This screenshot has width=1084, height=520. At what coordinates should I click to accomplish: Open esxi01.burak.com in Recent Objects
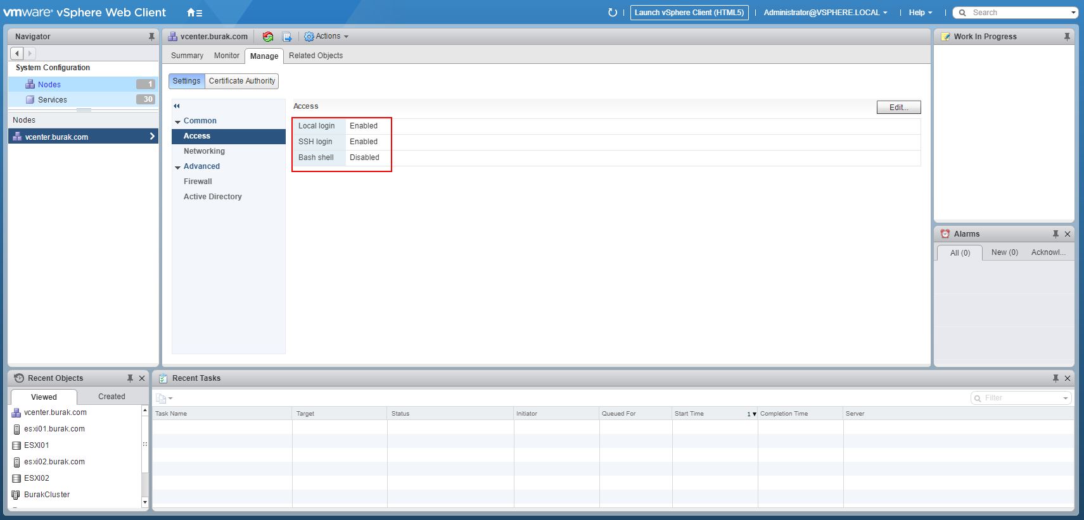(54, 429)
